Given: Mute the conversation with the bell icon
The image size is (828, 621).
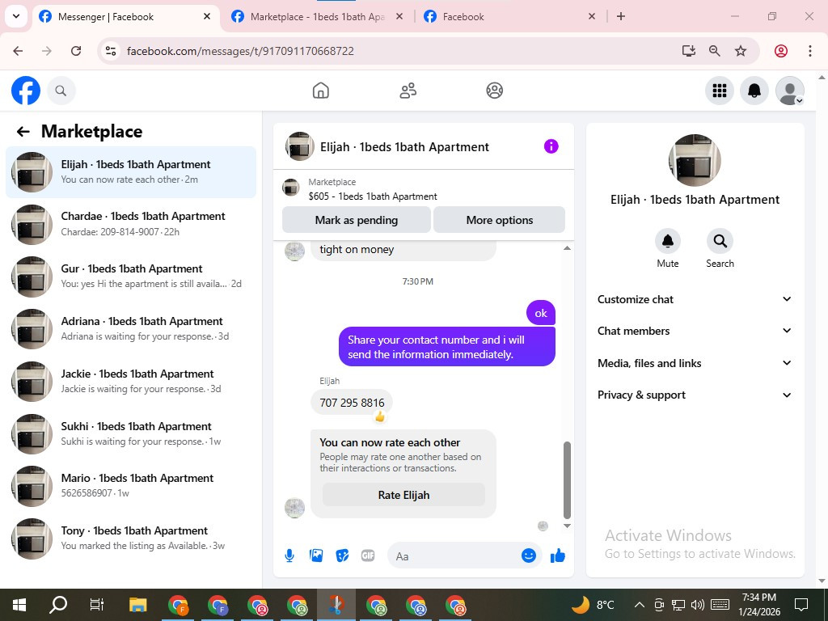Looking at the screenshot, I should coord(667,241).
